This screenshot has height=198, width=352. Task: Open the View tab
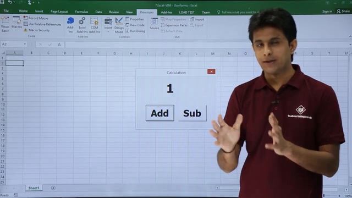point(129,12)
